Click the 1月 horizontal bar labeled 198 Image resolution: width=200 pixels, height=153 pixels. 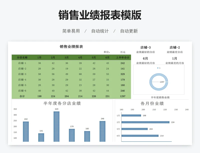(x=131, y=115)
